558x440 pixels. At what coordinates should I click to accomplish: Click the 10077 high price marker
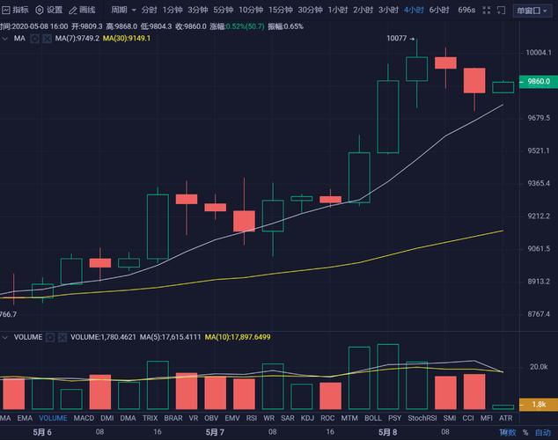398,40
